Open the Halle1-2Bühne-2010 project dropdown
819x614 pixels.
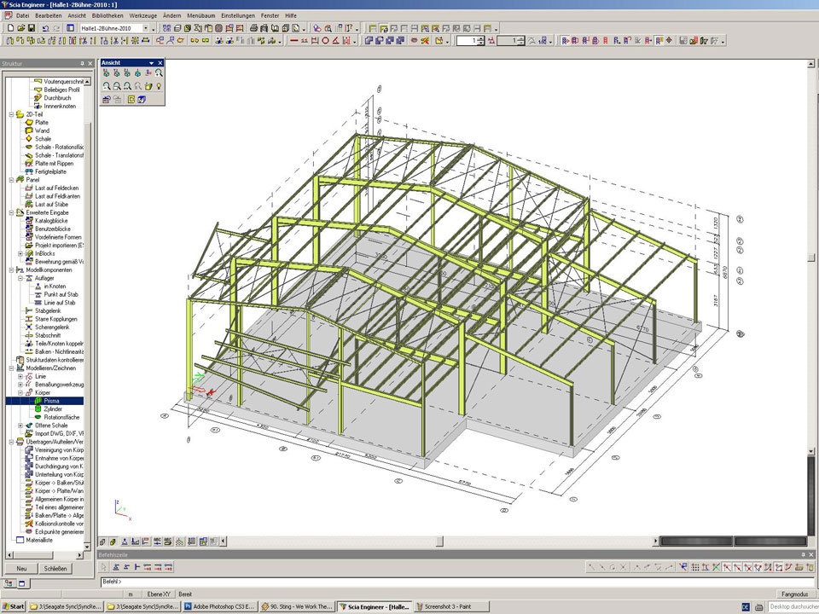coord(145,28)
